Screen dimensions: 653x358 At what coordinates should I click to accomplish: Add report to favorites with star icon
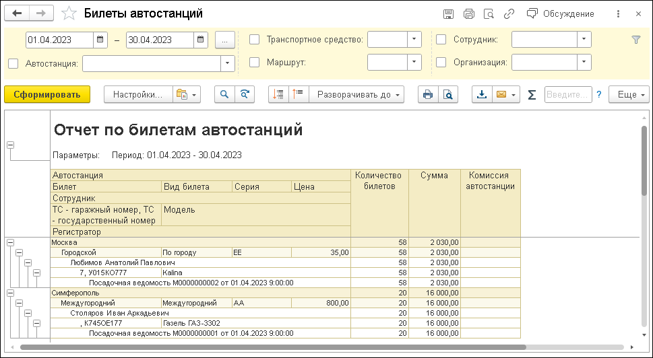click(x=68, y=13)
